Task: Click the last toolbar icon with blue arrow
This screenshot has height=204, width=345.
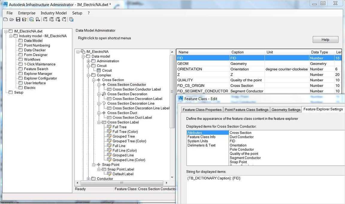Action: (x=71, y=19)
